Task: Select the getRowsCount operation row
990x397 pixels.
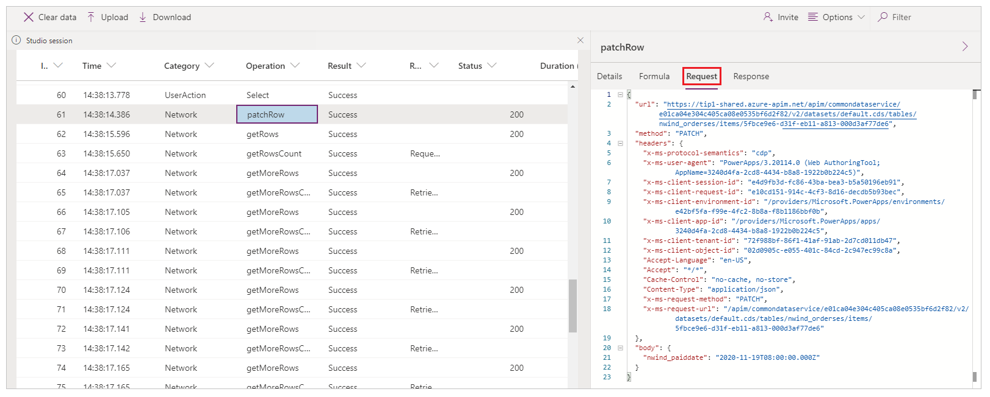Action: tap(274, 153)
